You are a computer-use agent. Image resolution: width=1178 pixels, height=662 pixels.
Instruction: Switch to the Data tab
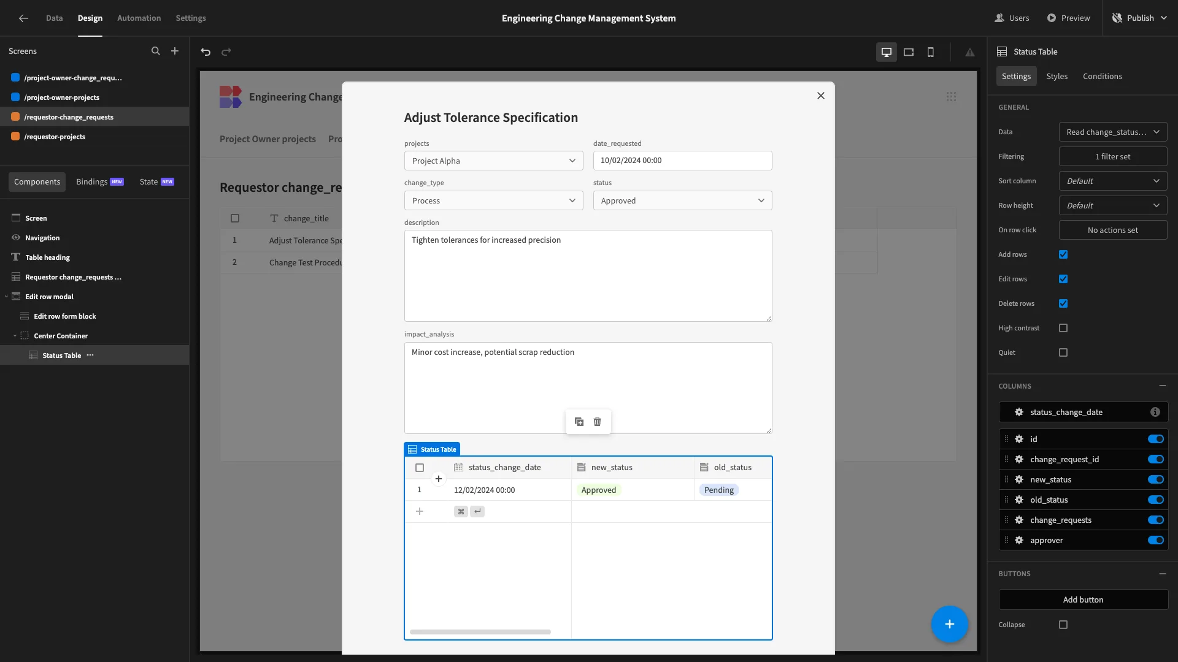[54, 18]
